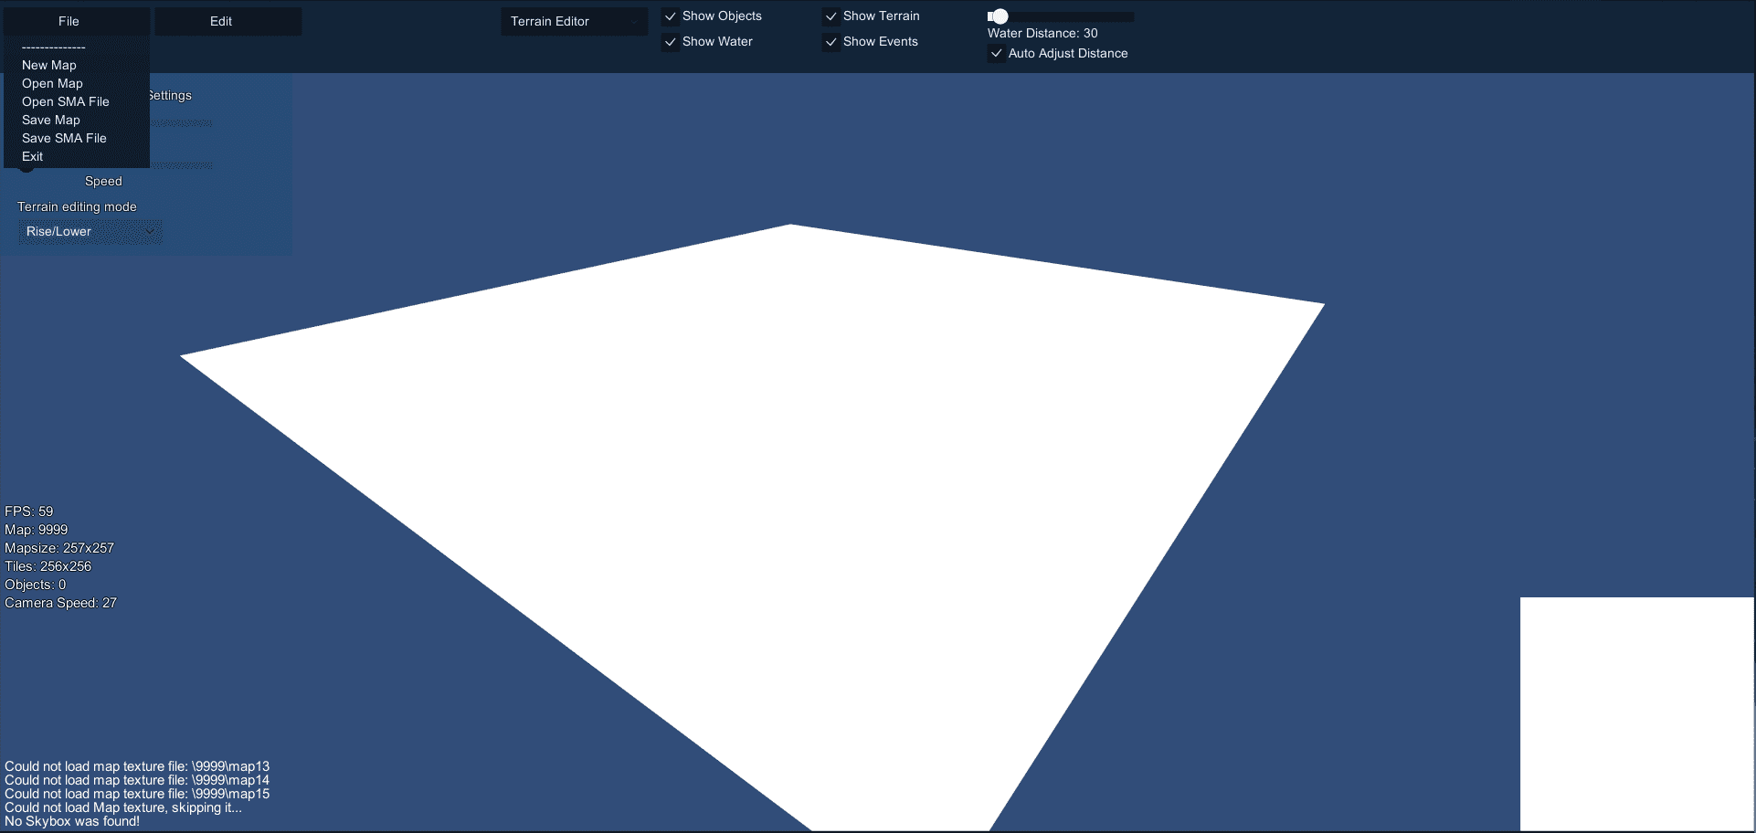Click the Mapsize: 257x257 readout

[x=59, y=548]
